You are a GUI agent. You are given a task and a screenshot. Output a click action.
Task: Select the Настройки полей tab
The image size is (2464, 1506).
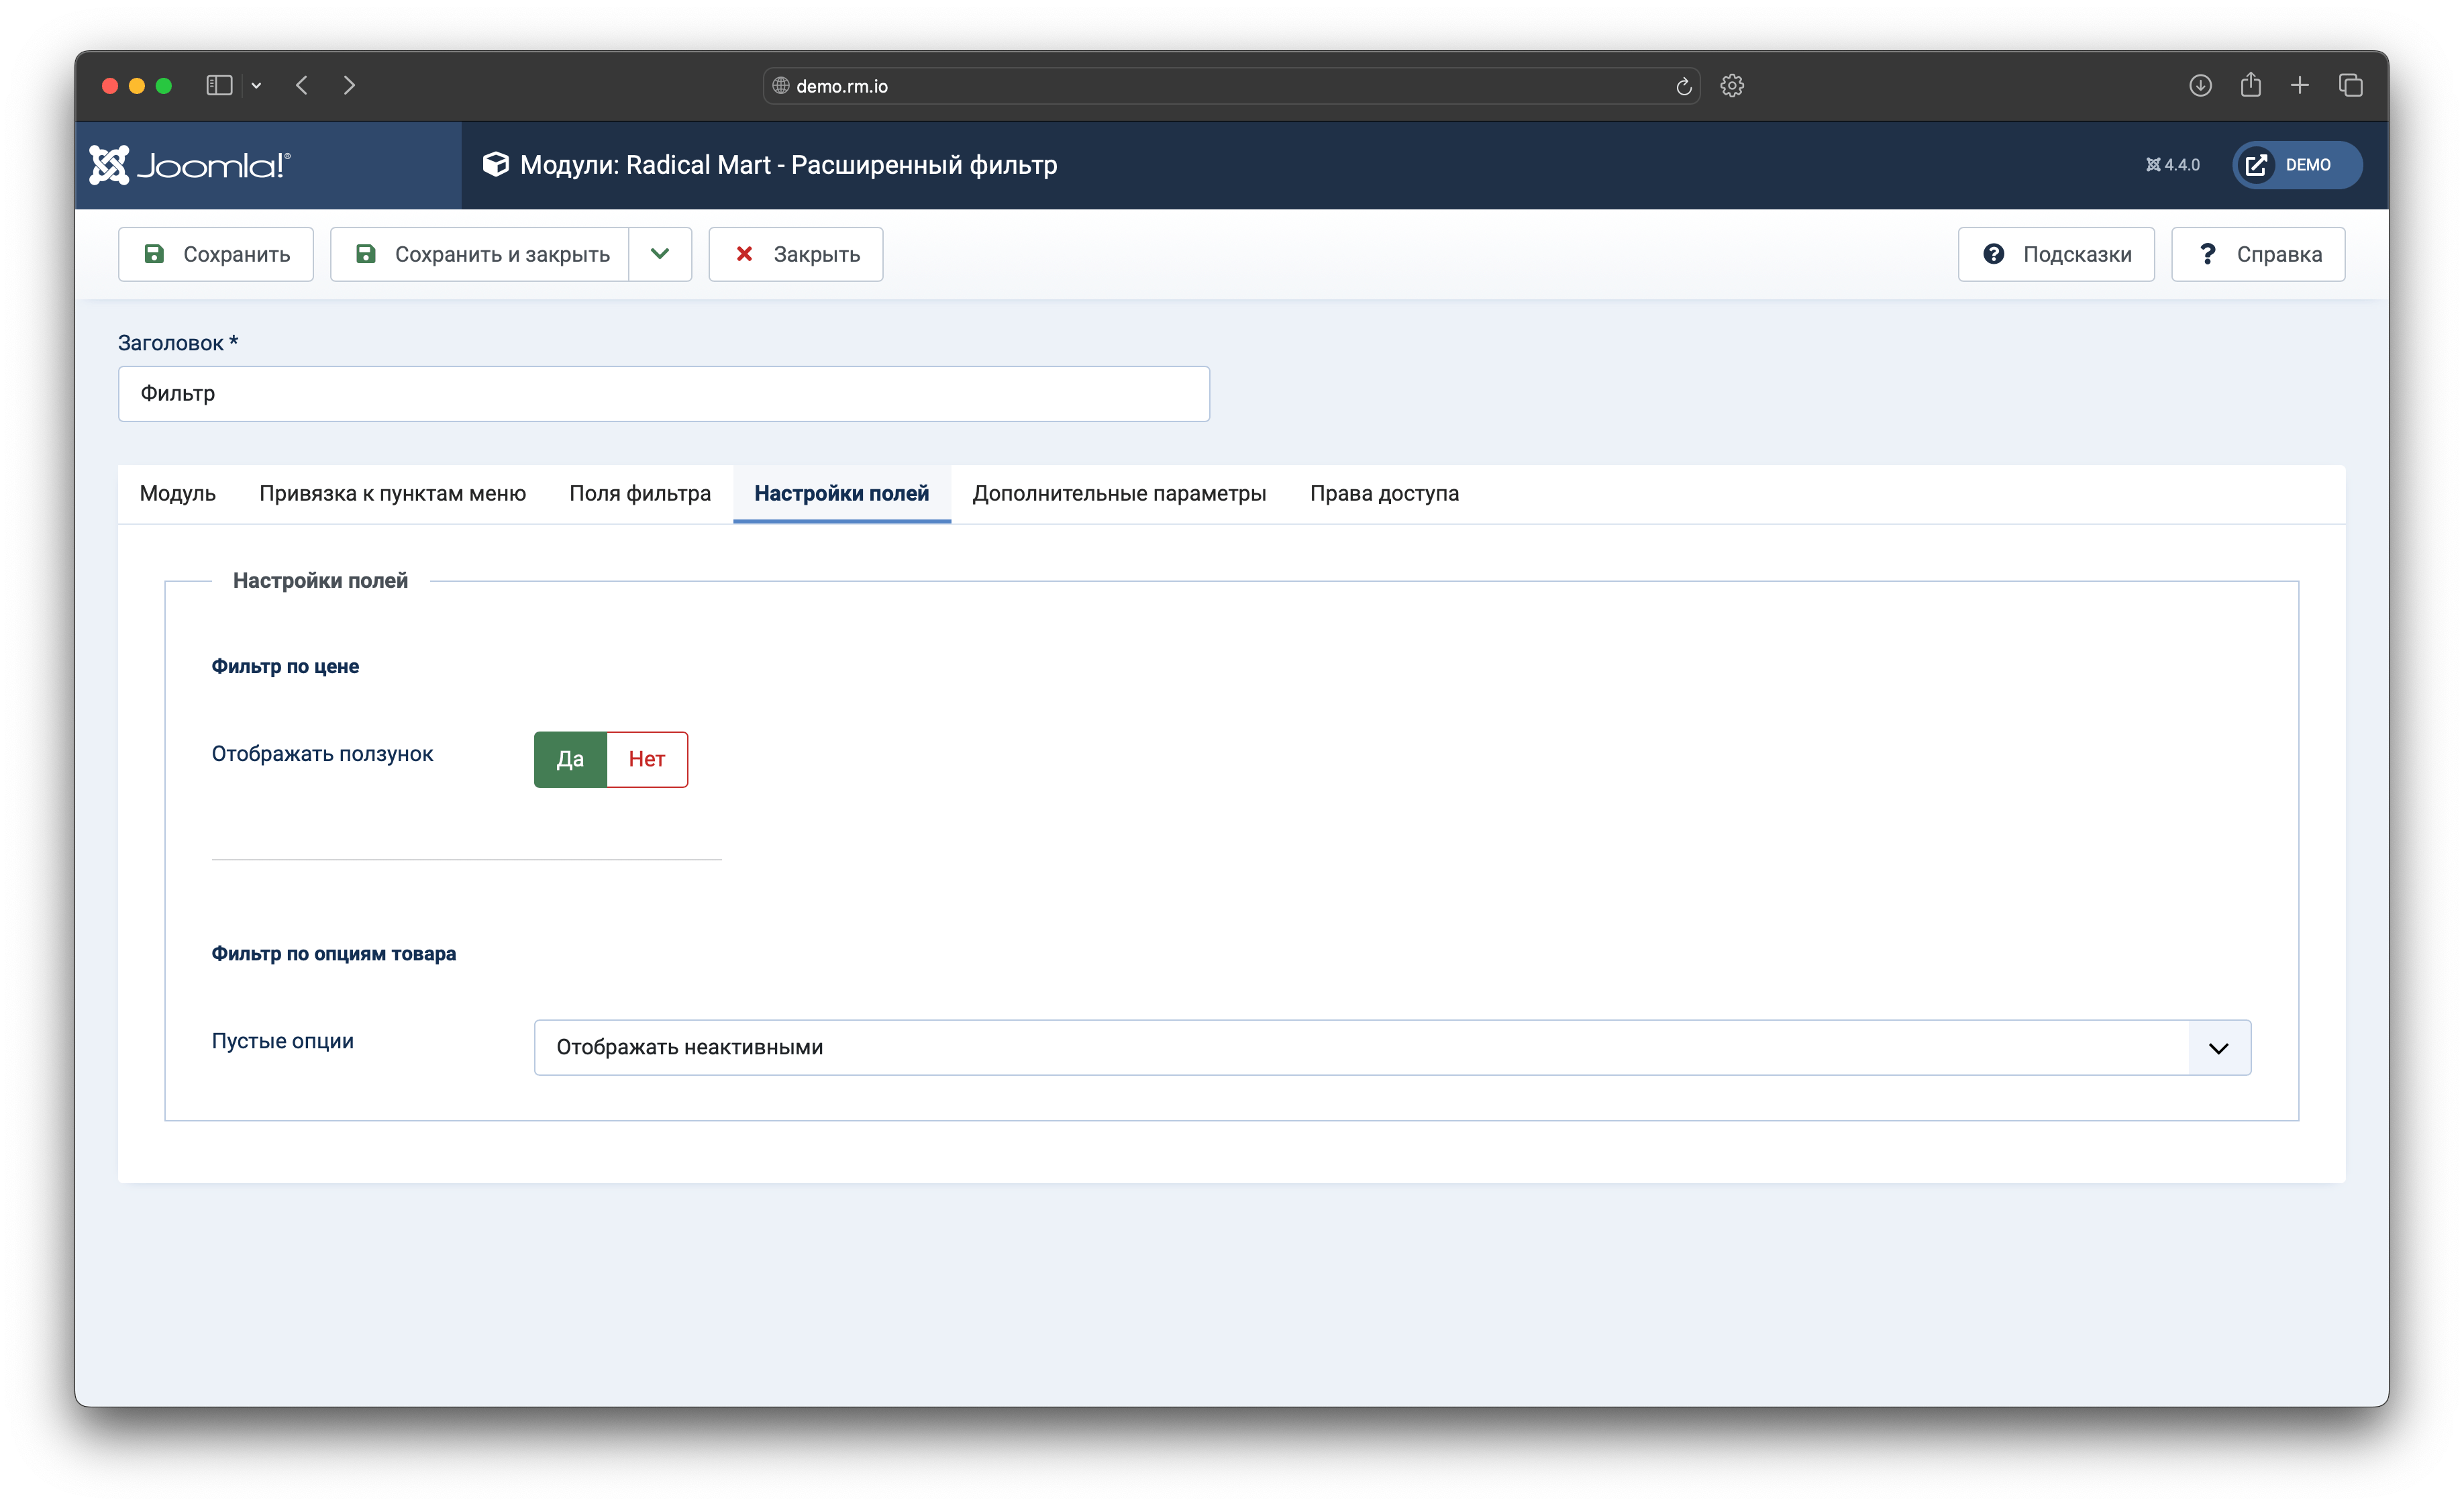[842, 493]
